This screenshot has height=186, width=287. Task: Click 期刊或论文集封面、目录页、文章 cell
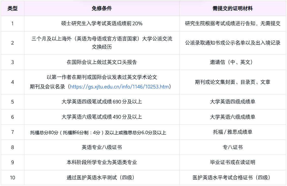233,82
